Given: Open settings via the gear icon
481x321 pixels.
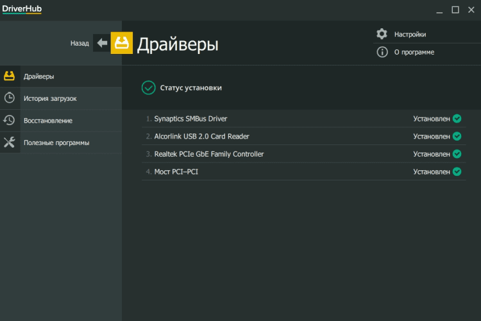Looking at the screenshot, I should [x=382, y=34].
